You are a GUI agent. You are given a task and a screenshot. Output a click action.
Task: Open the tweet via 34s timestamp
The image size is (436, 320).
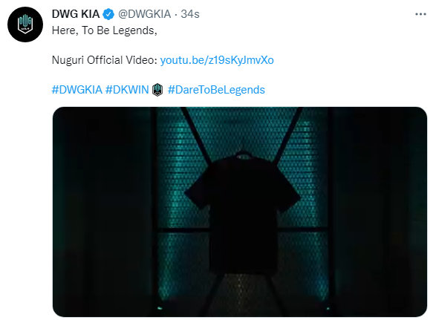[x=190, y=14]
